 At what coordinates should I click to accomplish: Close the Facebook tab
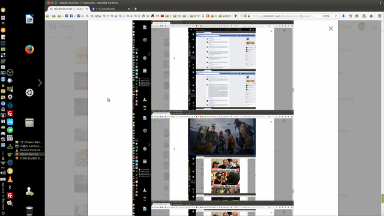click(x=129, y=9)
